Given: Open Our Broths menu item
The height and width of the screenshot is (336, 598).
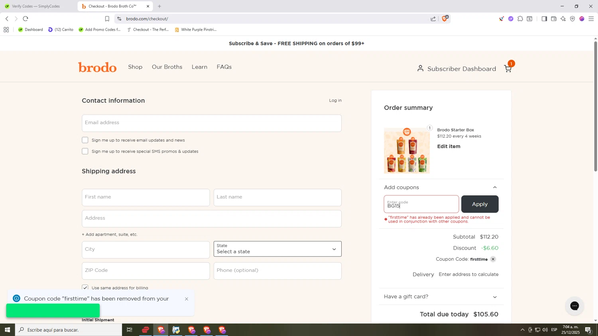Looking at the screenshot, I should tap(167, 67).
